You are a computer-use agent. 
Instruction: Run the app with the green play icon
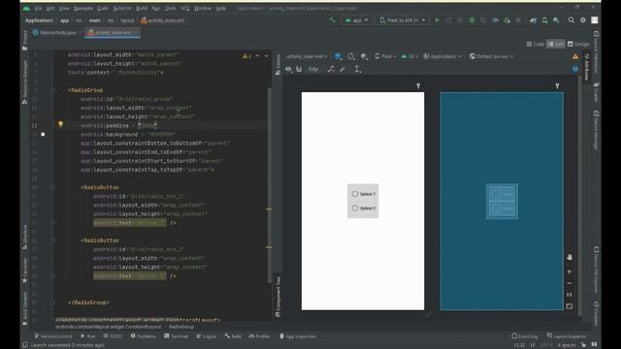tap(438, 20)
